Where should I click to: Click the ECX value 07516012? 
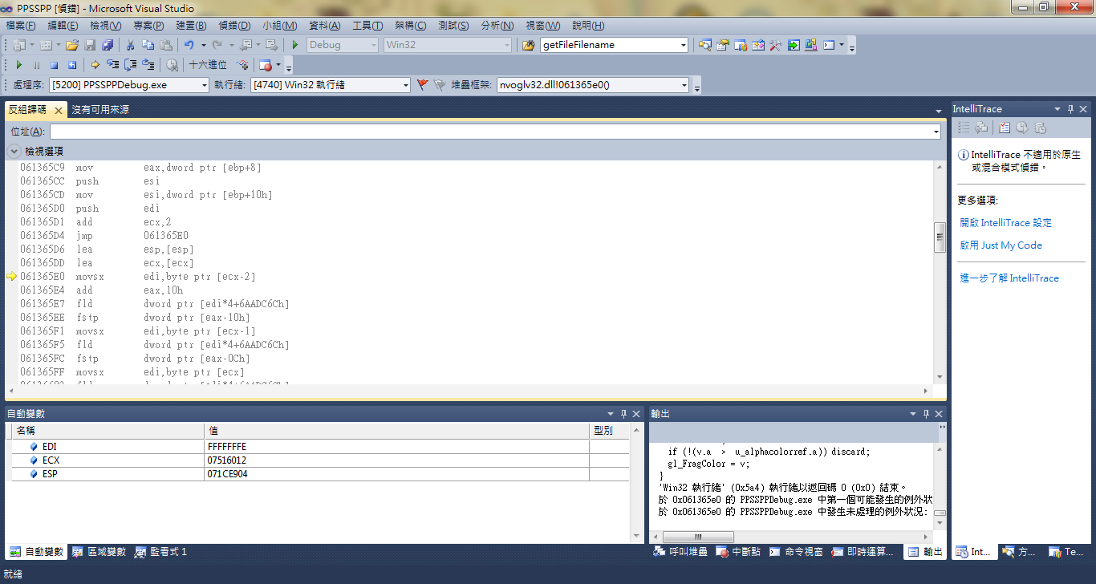coord(227,460)
